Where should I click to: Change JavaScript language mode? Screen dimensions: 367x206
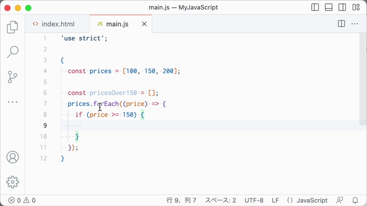[312, 200]
